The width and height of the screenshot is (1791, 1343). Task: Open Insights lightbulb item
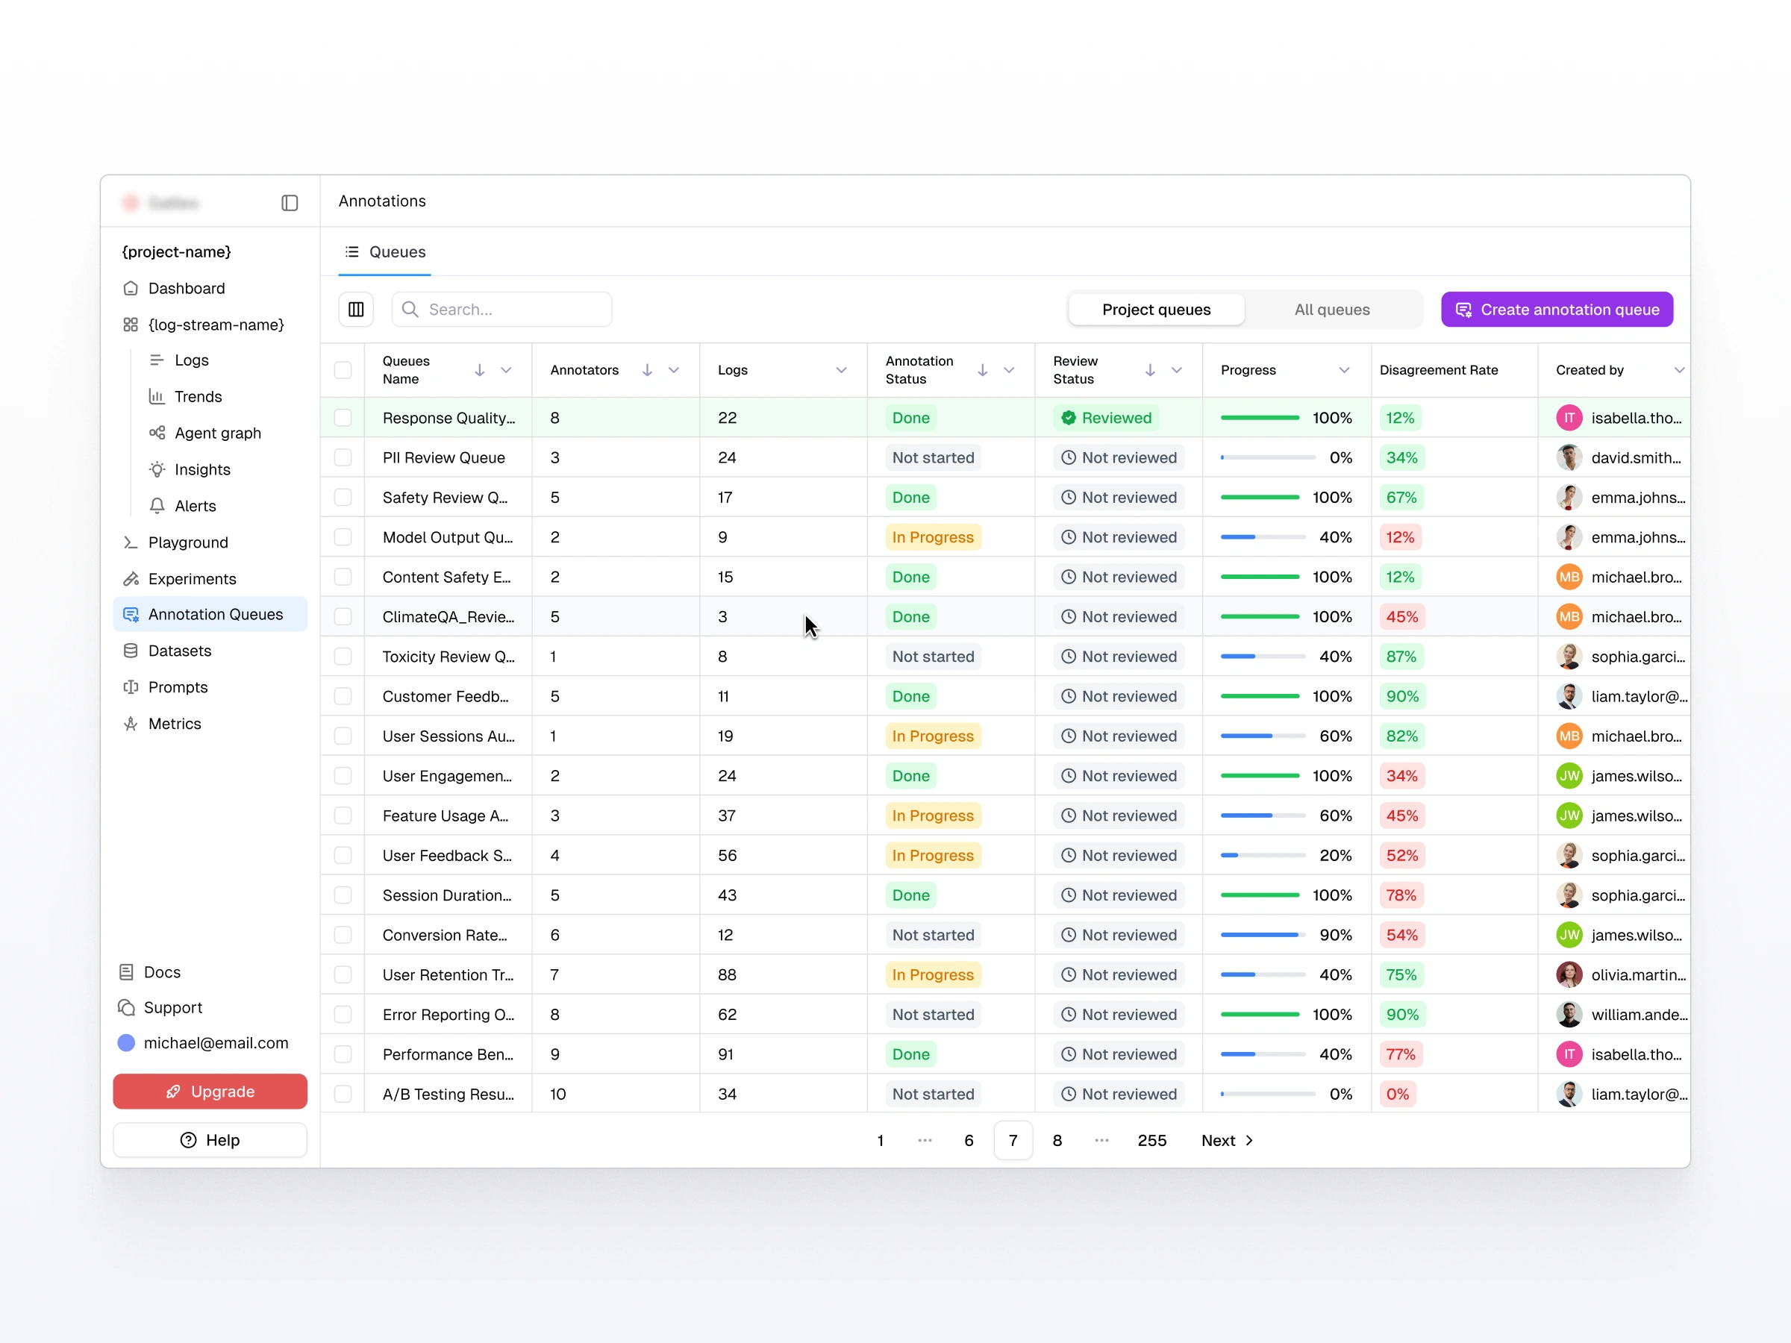(201, 469)
